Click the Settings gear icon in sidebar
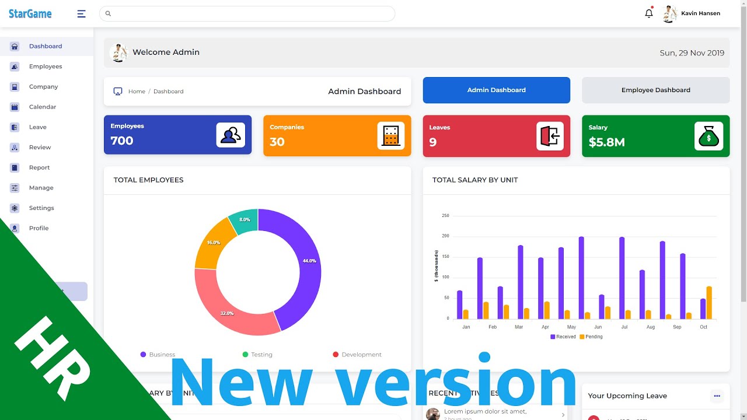The height and width of the screenshot is (420, 747). click(x=15, y=208)
